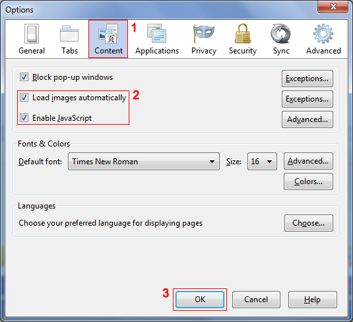The image size is (353, 322).
Task: Open the Security padlock icon
Action: (242, 34)
